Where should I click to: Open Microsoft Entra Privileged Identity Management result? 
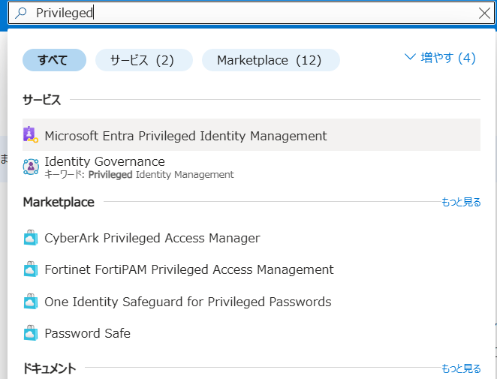coord(252,134)
